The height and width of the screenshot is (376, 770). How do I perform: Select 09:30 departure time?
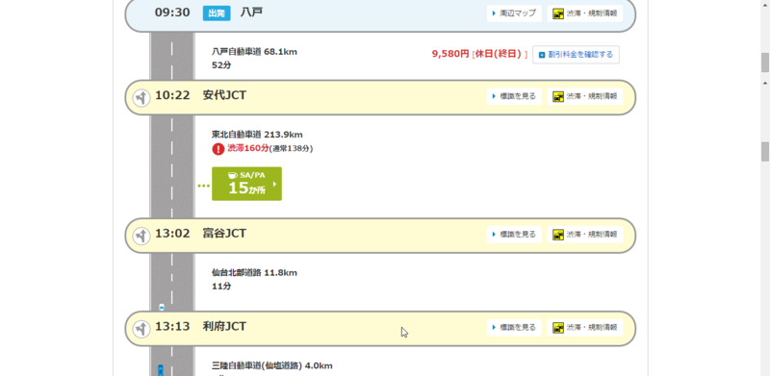[172, 13]
